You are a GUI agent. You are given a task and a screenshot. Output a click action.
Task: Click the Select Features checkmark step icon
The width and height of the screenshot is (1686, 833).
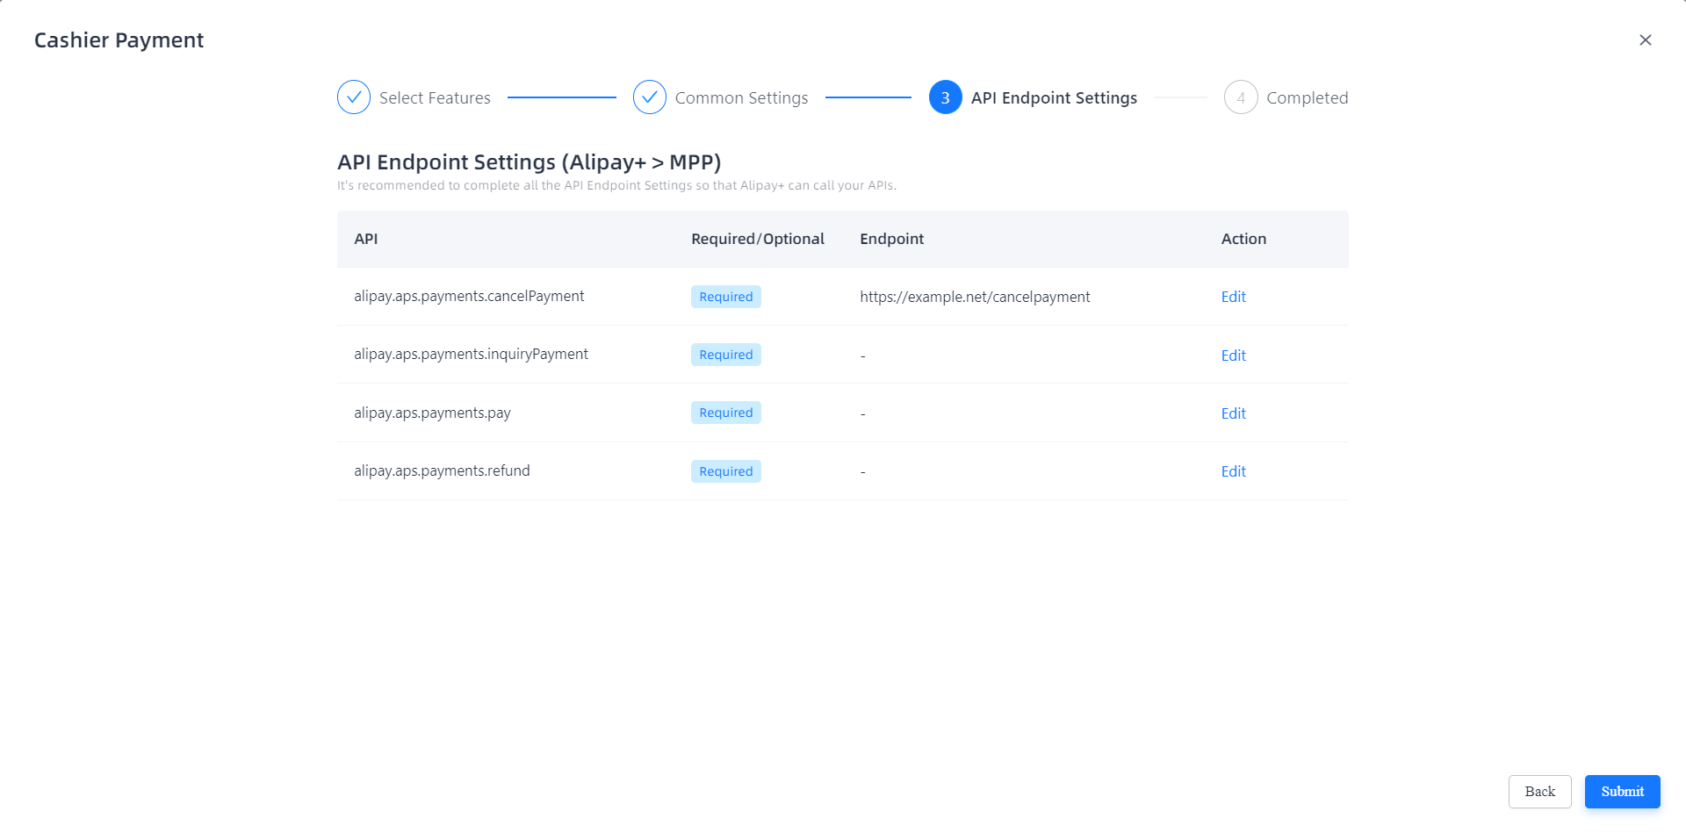354,97
